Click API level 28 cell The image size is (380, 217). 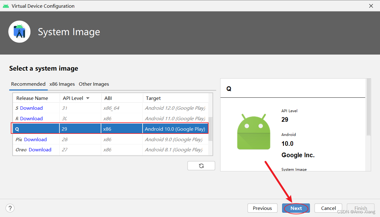click(80, 139)
